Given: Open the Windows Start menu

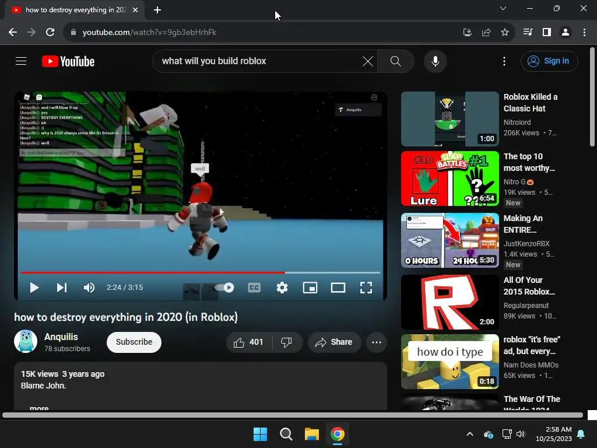Looking at the screenshot, I should [261, 434].
